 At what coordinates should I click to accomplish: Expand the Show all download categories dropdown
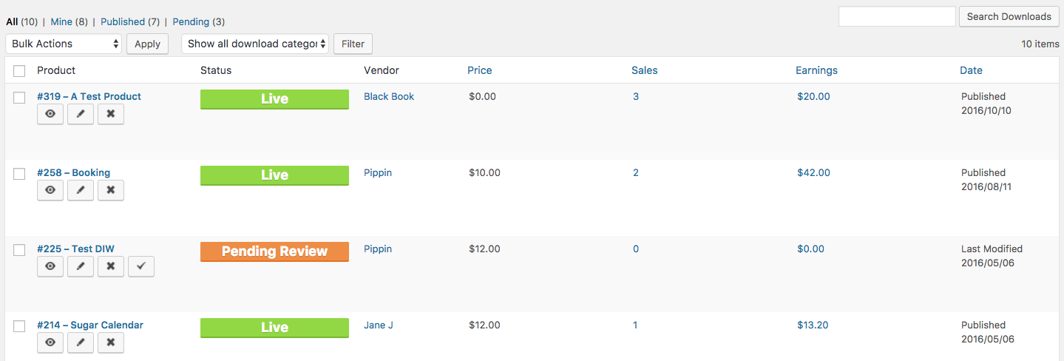[256, 44]
